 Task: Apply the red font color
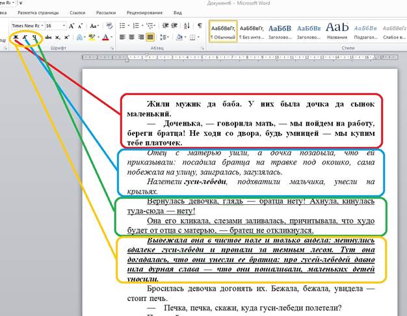click(105, 38)
